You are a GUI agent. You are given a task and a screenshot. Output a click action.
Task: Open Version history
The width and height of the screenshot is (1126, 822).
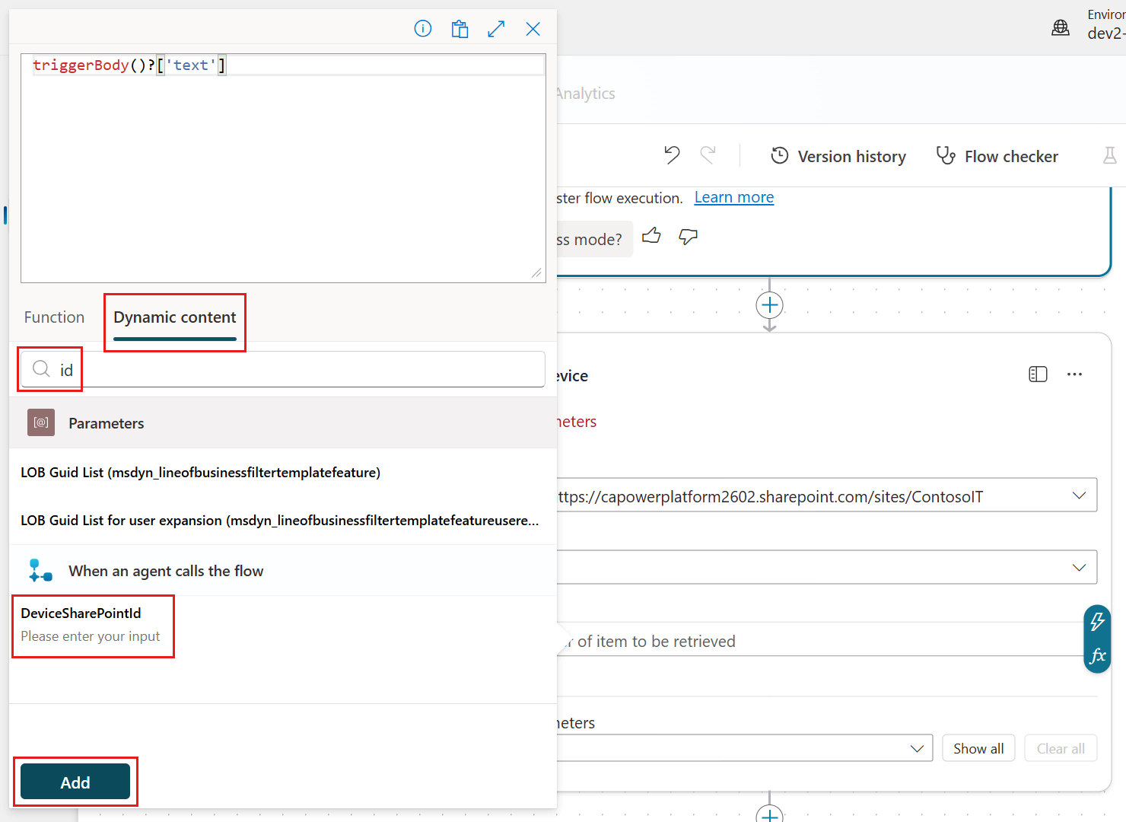tap(838, 155)
